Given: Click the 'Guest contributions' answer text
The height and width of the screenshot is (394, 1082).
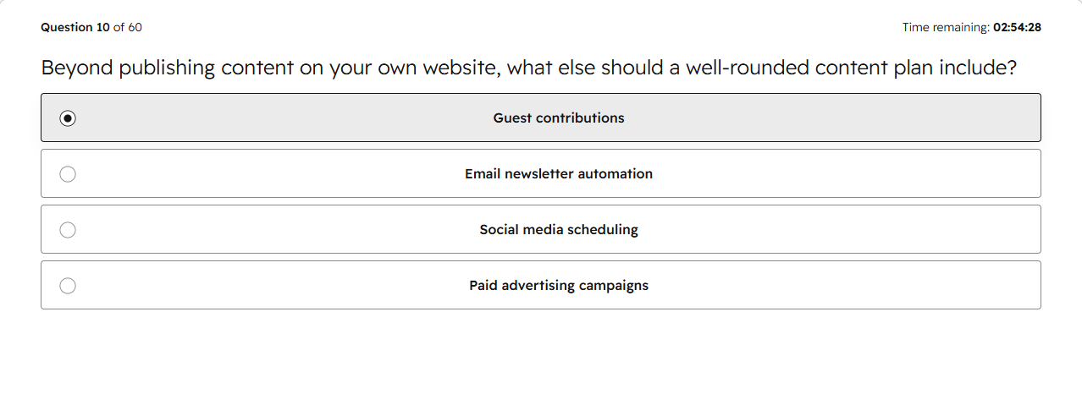Looking at the screenshot, I should [559, 118].
